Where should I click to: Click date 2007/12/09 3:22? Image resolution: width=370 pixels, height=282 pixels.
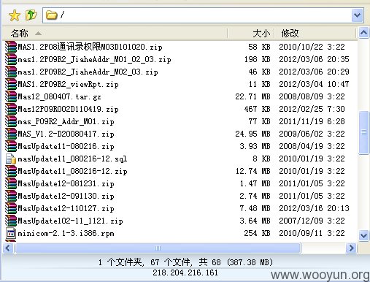pyautogui.click(x=312, y=221)
